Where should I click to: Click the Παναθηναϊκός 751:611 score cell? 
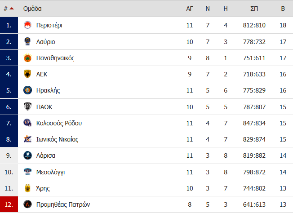click(x=254, y=58)
